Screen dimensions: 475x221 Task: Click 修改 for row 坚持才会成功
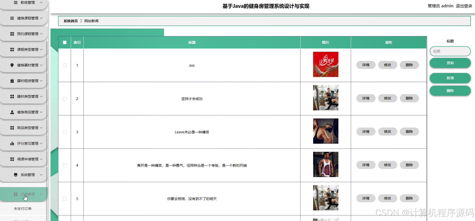coord(387,98)
